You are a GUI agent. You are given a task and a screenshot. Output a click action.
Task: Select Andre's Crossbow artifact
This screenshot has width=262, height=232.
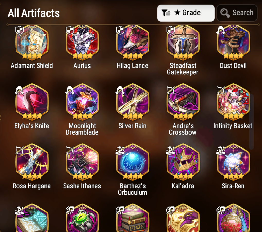click(x=183, y=102)
